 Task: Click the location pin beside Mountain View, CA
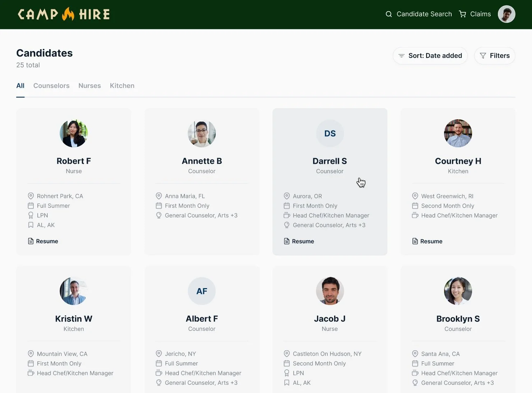[31, 354]
